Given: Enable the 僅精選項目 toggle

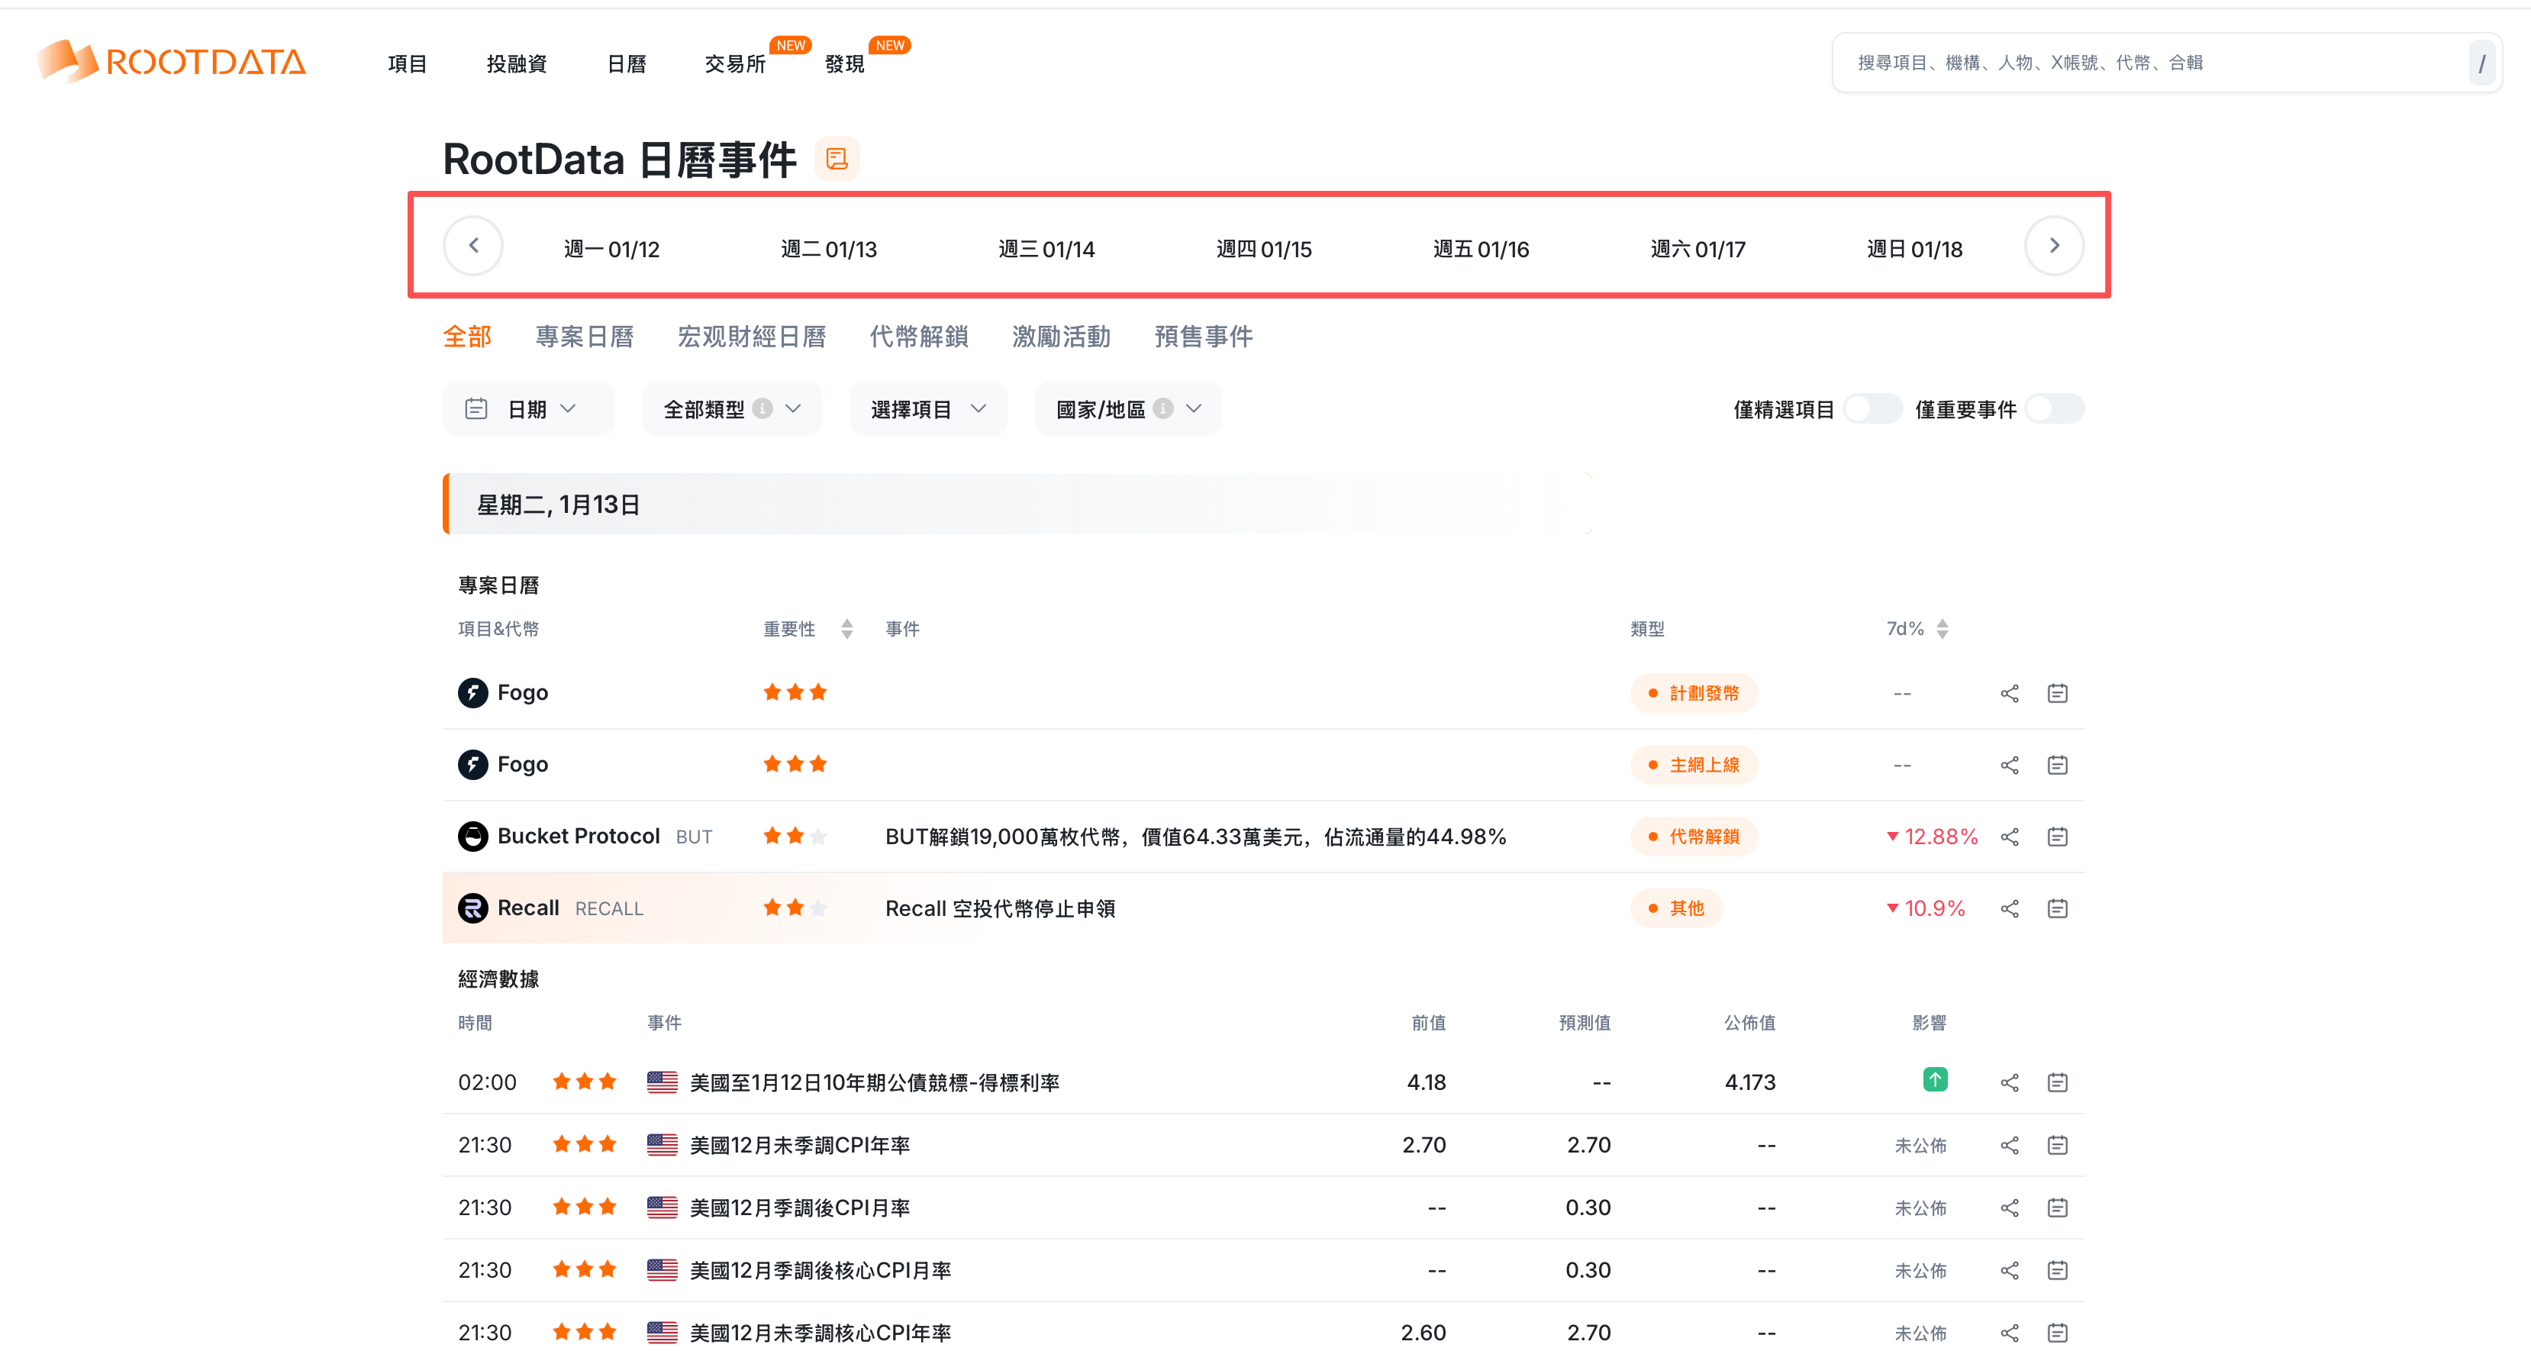Looking at the screenshot, I should 1873,409.
